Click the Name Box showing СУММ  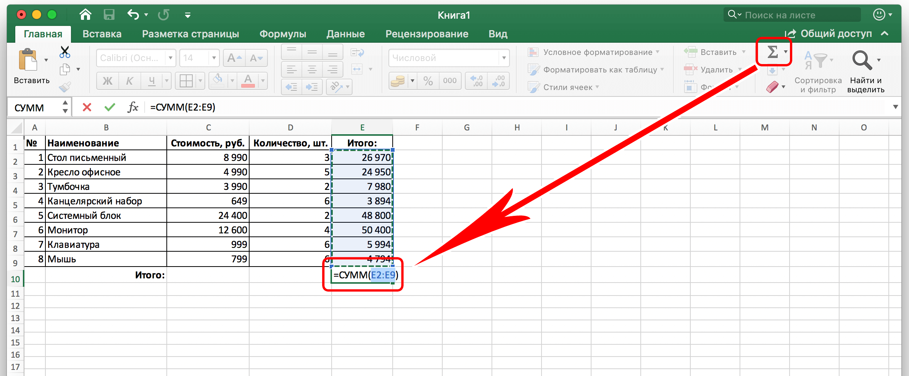[x=34, y=108]
